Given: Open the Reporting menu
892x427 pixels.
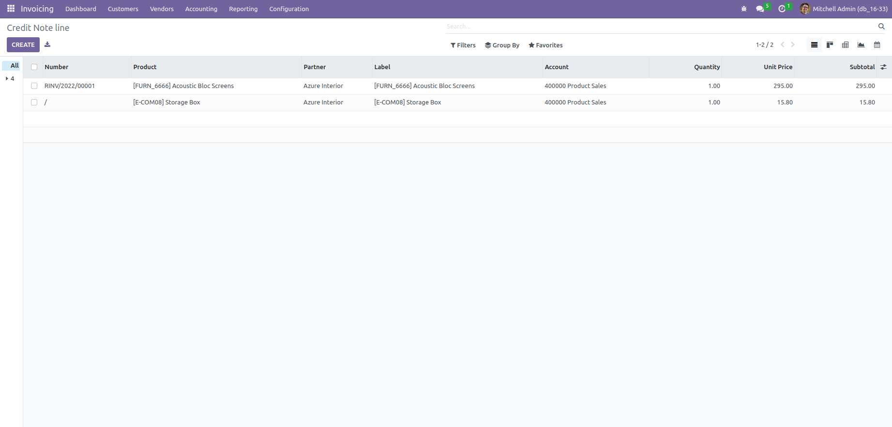Looking at the screenshot, I should click(243, 9).
